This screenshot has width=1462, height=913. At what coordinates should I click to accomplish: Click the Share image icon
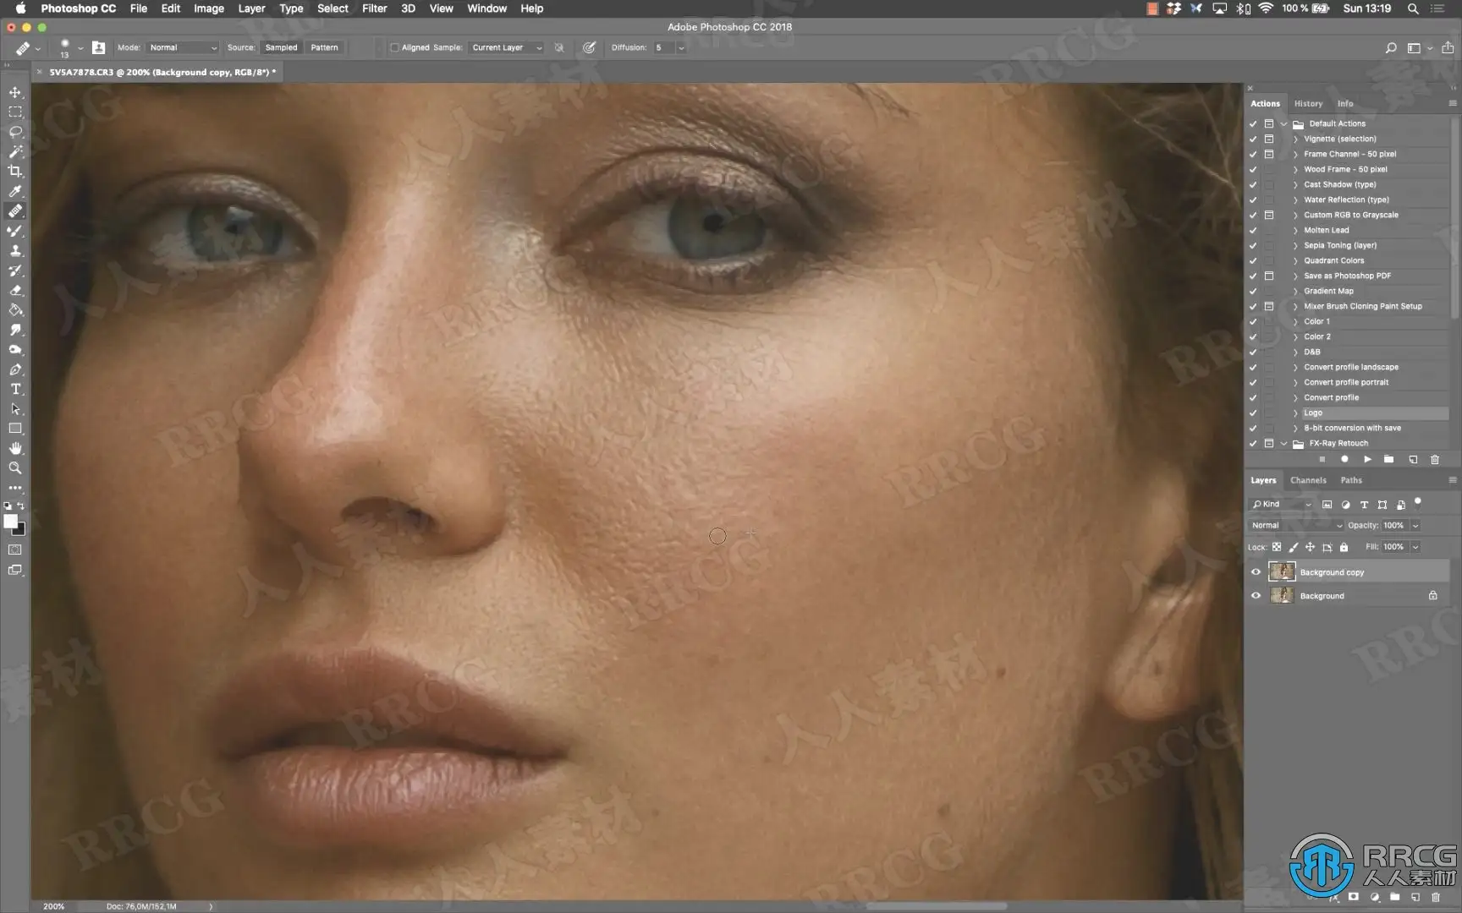point(1448,48)
